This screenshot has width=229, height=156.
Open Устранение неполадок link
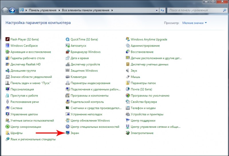86,114
